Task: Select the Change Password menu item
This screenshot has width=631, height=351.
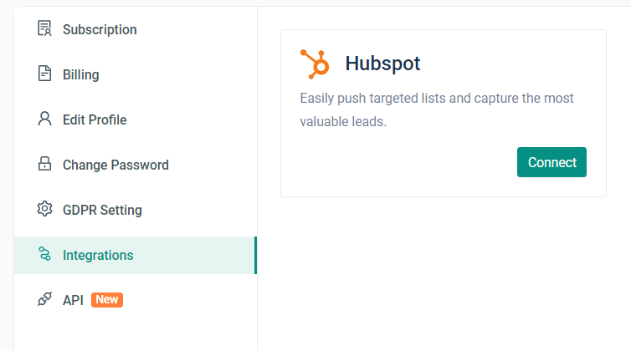Action: click(x=115, y=165)
